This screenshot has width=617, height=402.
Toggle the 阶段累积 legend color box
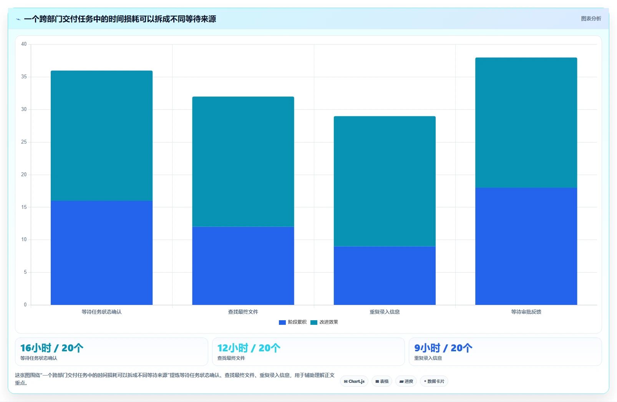pos(282,322)
